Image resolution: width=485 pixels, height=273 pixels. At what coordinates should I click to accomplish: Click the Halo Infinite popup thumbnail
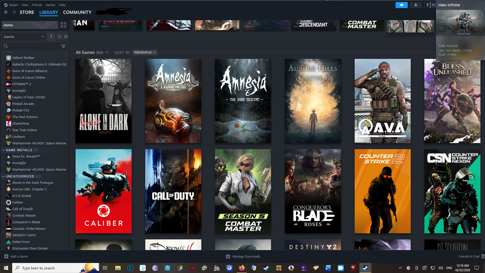(460, 24)
